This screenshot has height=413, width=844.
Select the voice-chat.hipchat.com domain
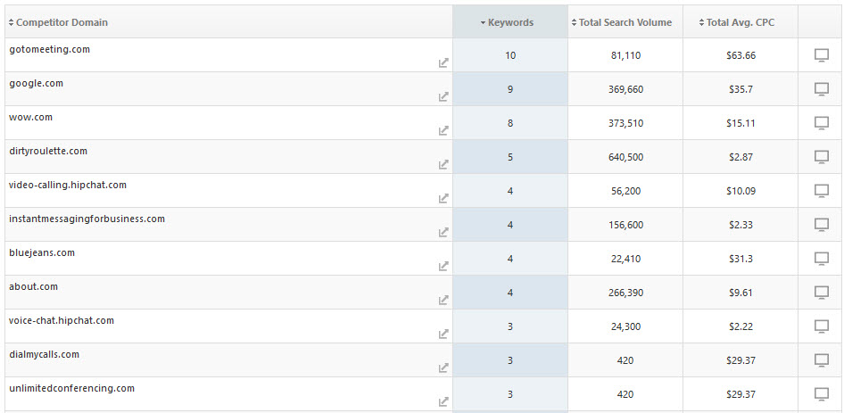[62, 320]
